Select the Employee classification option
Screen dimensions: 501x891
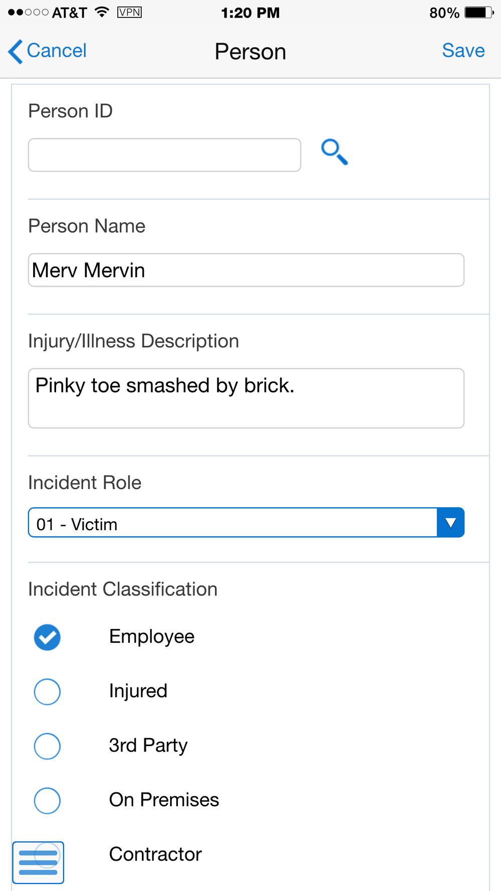pyautogui.click(x=48, y=637)
